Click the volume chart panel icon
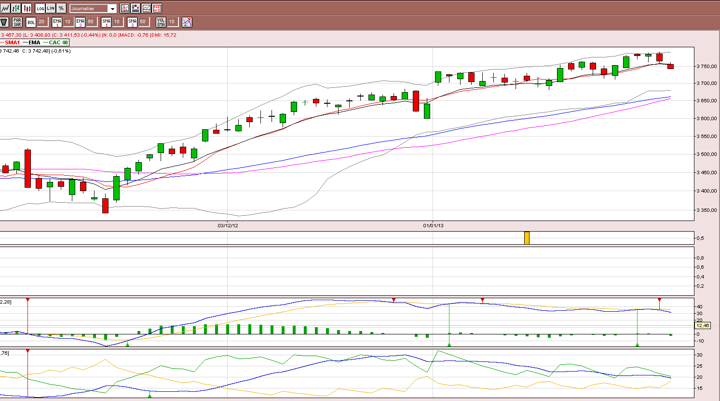720x401 pixels. pos(146,8)
